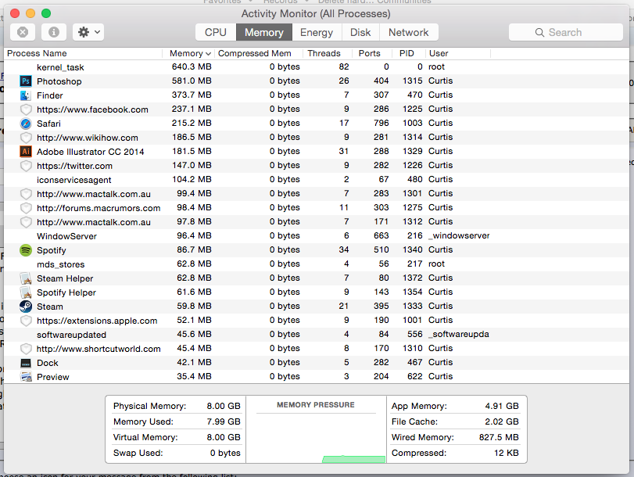Screen dimensions: 634x477
Task: Select the kernel_task process row
Action: [317, 67]
